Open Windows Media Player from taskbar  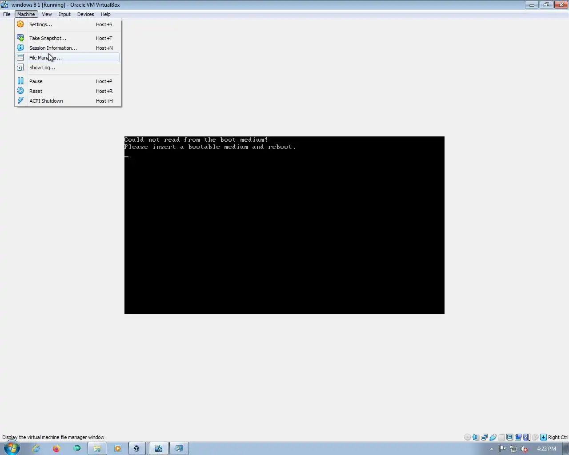[118, 448]
